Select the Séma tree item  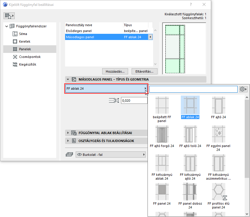[x=23, y=34]
